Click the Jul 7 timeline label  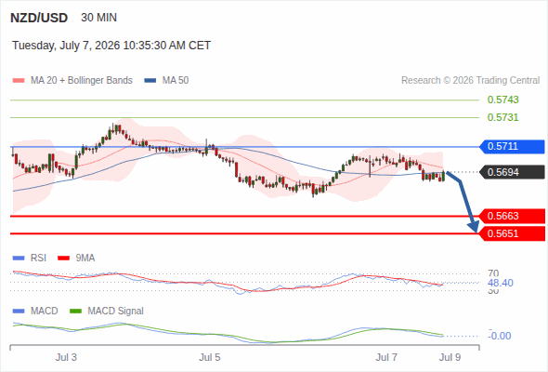pyautogui.click(x=386, y=357)
